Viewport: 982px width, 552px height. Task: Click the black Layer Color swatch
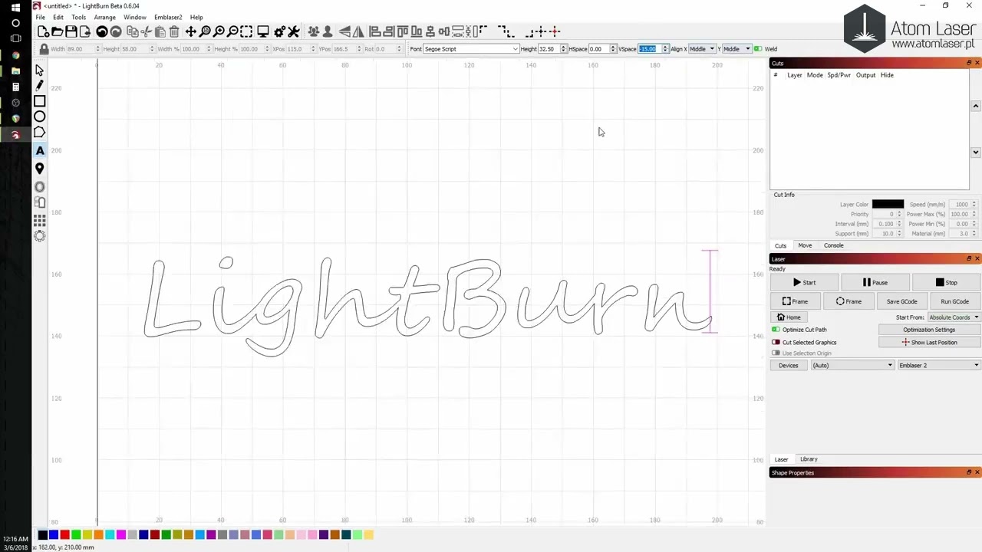coord(888,205)
